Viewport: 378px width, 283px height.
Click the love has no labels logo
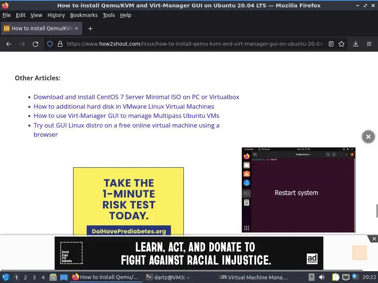pos(71,253)
